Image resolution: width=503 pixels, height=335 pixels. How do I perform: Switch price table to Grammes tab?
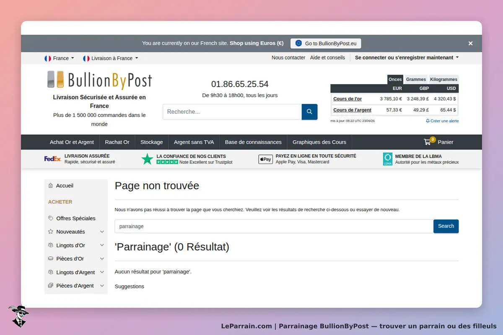click(416, 80)
